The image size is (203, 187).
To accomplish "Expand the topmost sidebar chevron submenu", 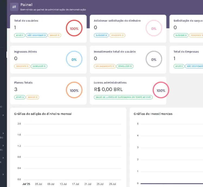I will coord(3,115).
